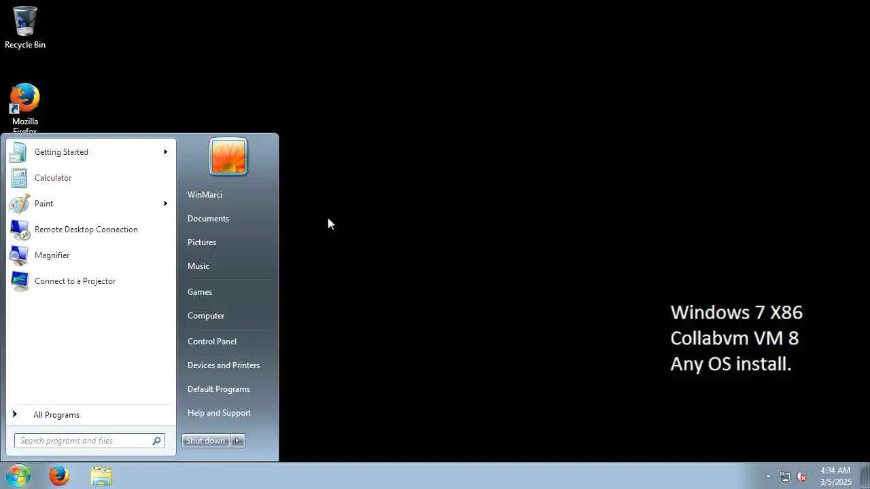This screenshot has width=870, height=489.
Task: Open Documents from Start menu
Action: [208, 219]
